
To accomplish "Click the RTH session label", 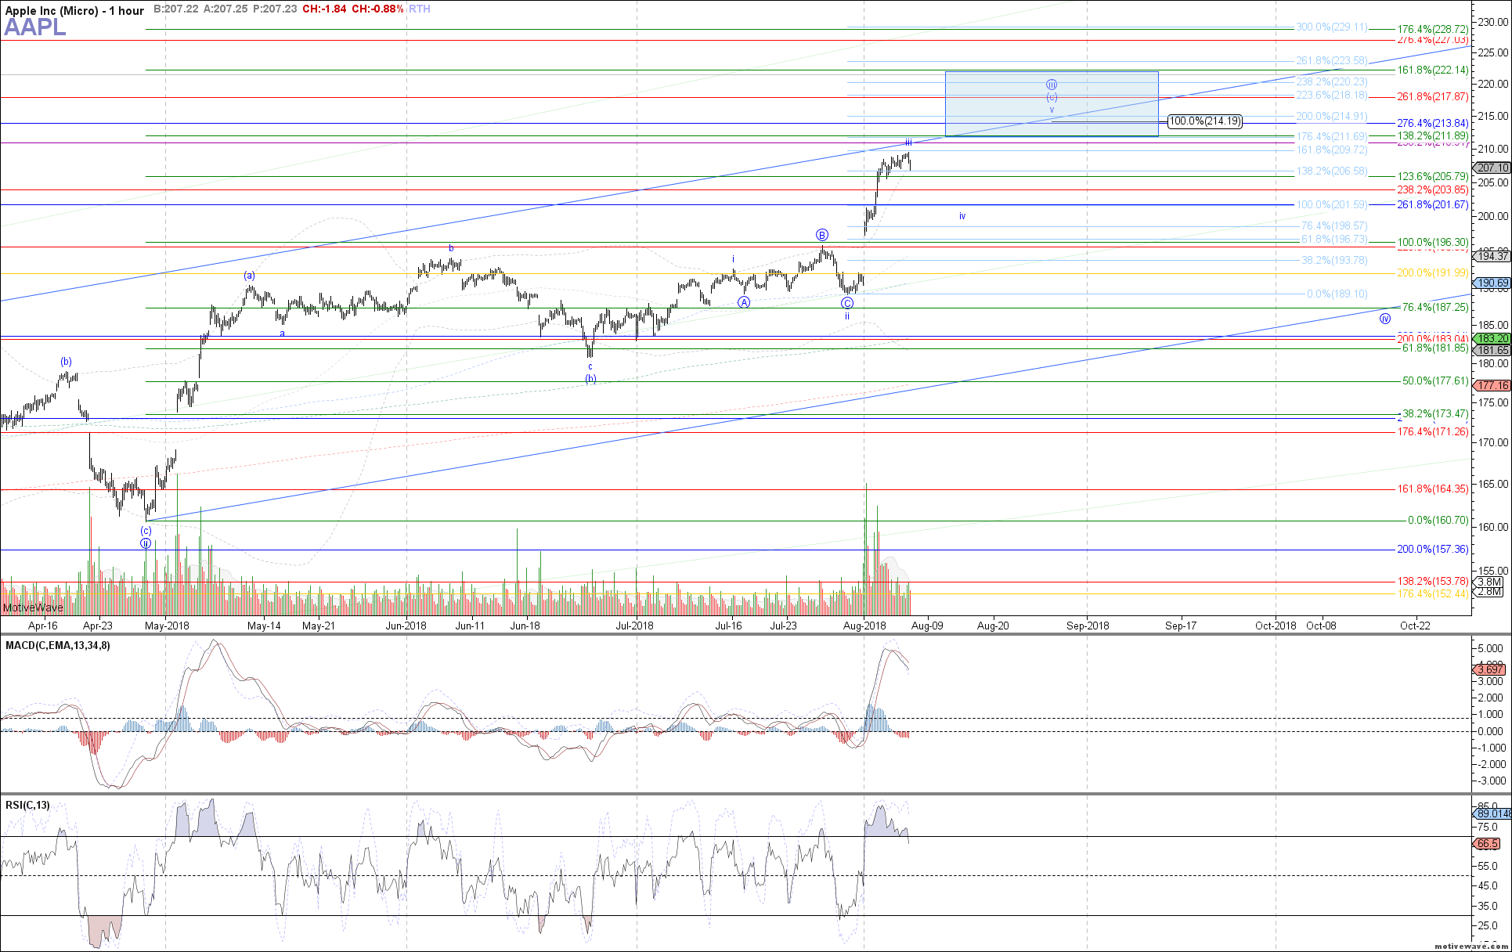I will [x=420, y=9].
